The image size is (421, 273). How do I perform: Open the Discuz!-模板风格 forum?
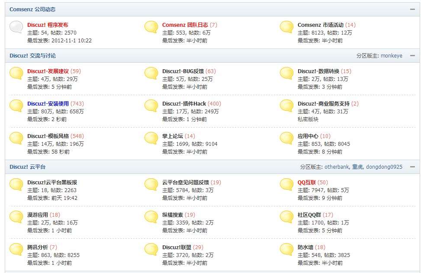click(x=48, y=136)
